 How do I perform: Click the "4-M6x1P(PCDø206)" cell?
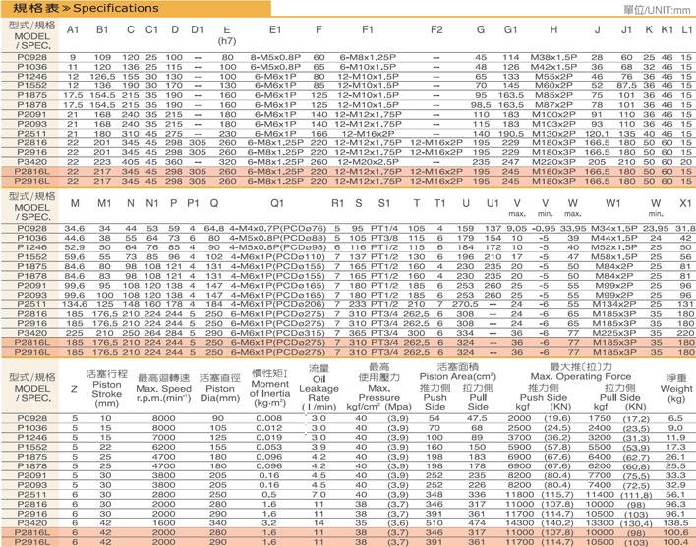click(x=277, y=304)
